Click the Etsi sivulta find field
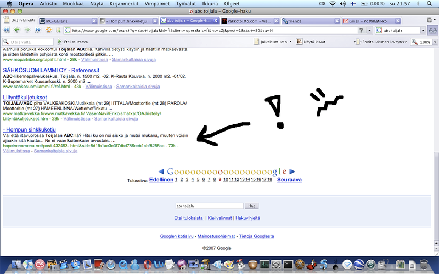Image resolution: width=439 pixels, height=274 pixels. coord(28,42)
